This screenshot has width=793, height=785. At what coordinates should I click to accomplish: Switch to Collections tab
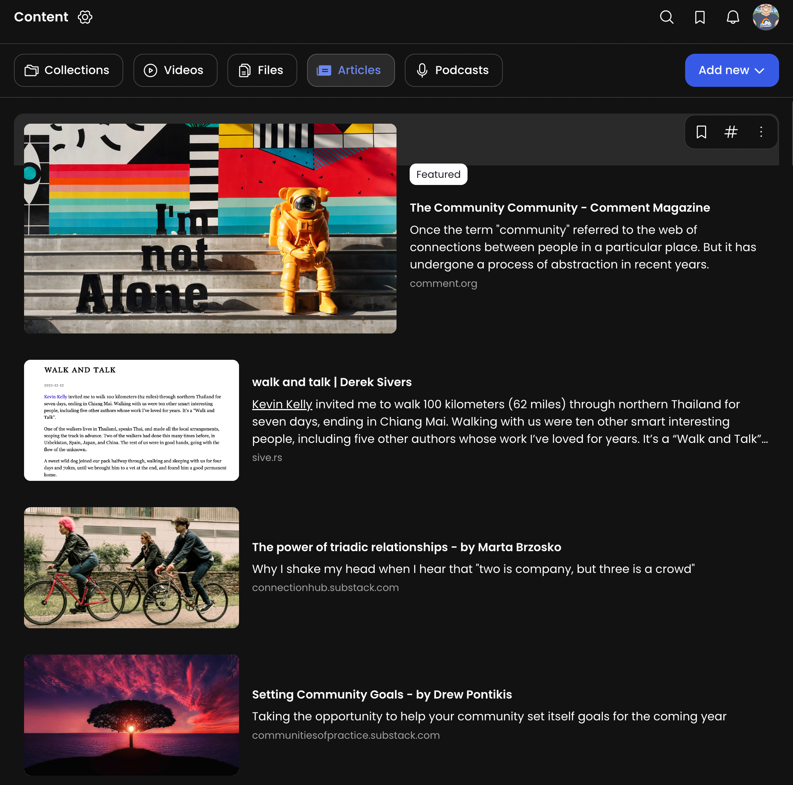point(68,70)
